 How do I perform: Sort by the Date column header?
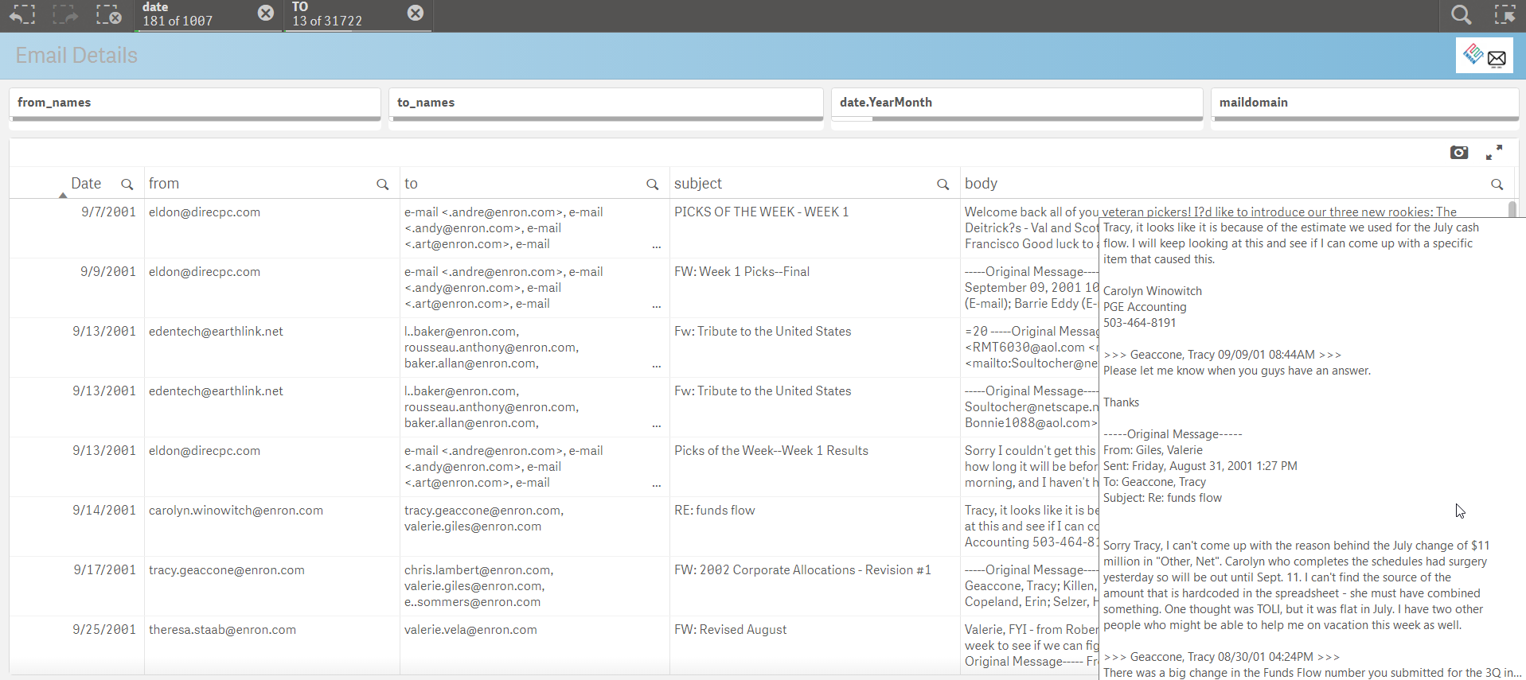point(86,184)
